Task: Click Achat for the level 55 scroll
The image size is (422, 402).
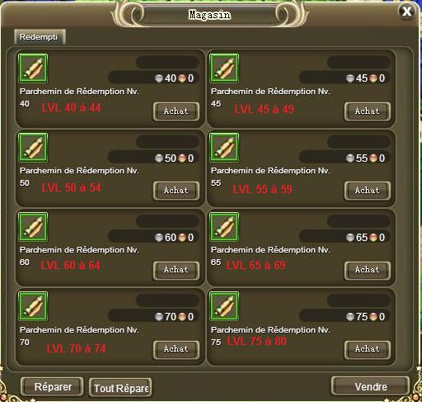Action: tap(368, 191)
